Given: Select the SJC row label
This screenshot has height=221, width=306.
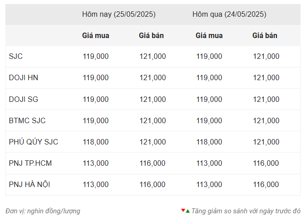Looking at the screenshot, I should tap(15, 57).
